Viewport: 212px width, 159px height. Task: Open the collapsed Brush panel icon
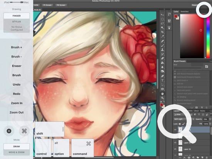[x=169, y=28]
